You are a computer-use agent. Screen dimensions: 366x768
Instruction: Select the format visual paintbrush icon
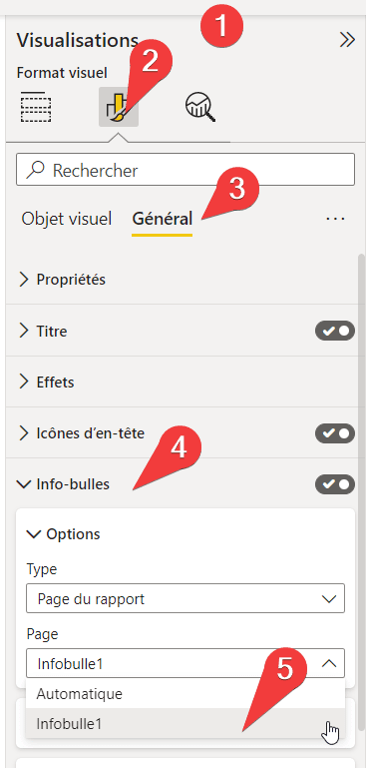pyautogui.click(x=119, y=107)
